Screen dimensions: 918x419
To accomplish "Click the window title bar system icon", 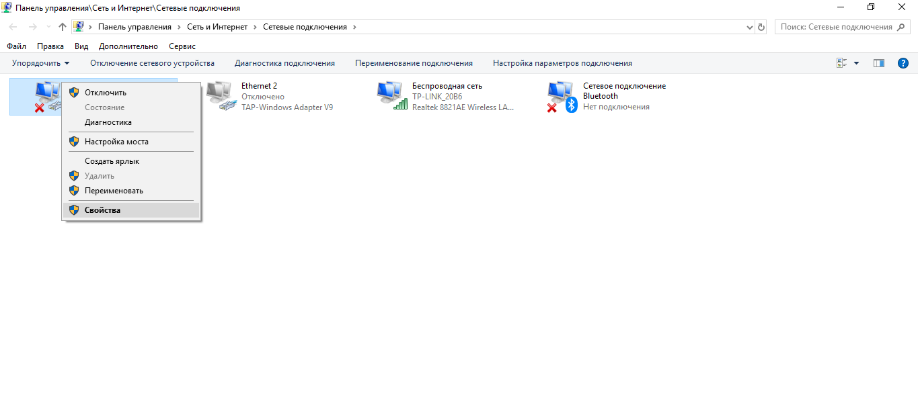I will [7, 7].
